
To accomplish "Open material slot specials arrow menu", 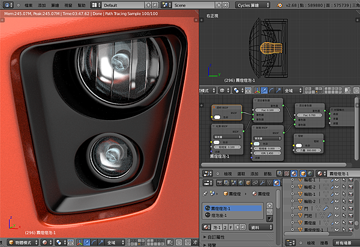I will point(269,219).
